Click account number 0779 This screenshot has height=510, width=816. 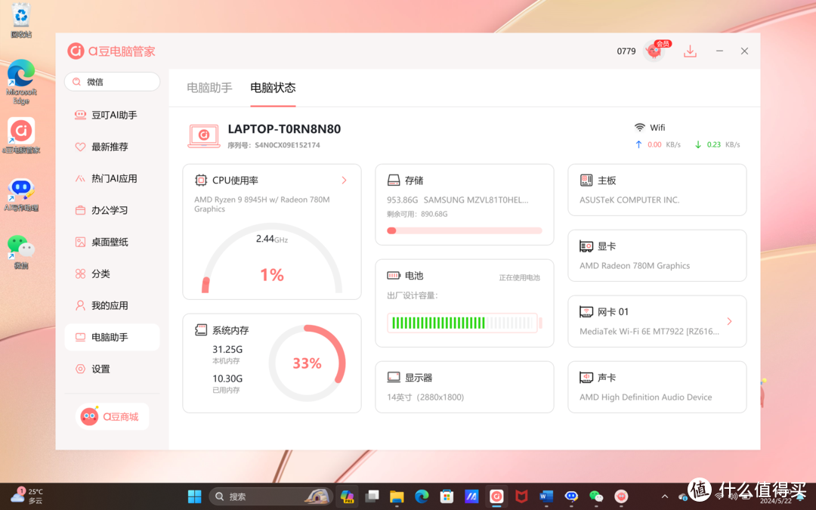(x=626, y=51)
